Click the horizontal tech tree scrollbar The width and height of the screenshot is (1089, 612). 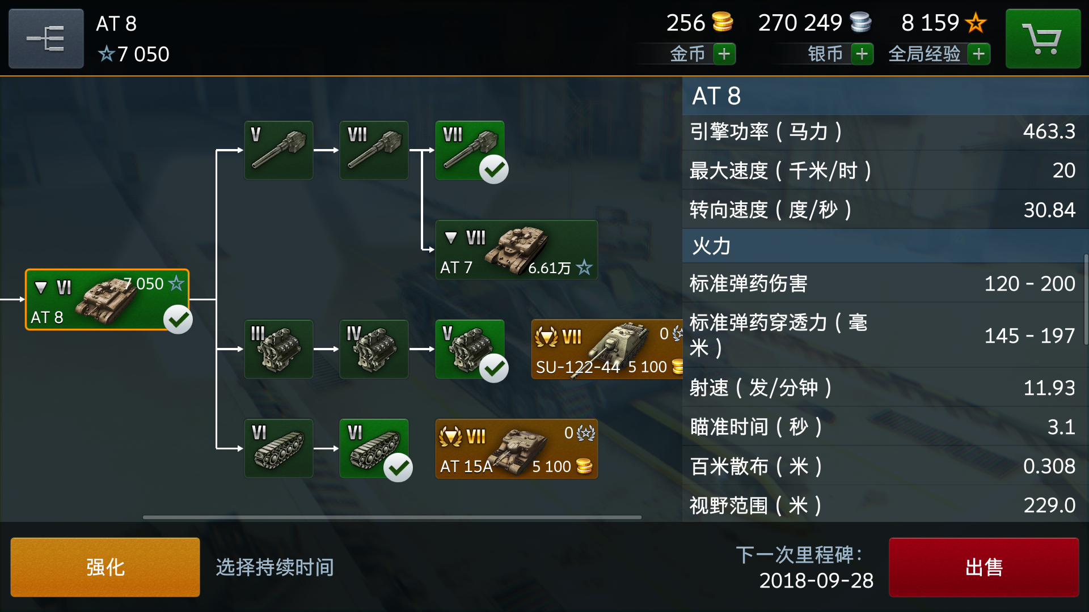392,517
